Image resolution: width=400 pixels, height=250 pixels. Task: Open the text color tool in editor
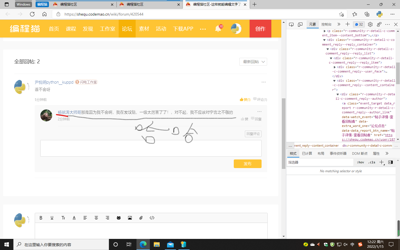pos(74,218)
